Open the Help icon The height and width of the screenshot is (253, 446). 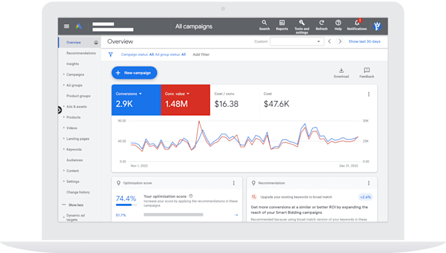point(338,25)
